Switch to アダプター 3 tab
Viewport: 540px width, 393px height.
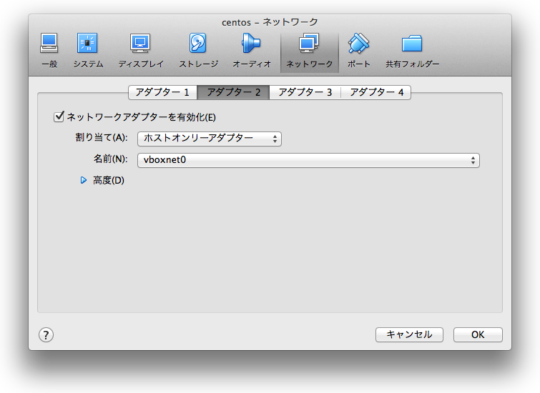[x=305, y=92]
